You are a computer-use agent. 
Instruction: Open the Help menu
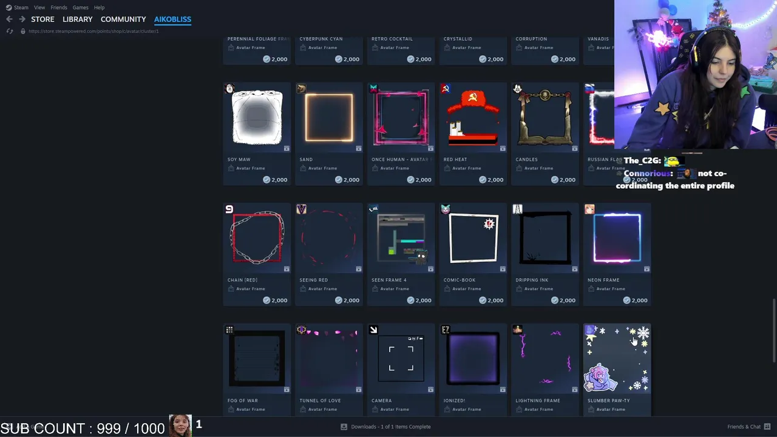(99, 7)
